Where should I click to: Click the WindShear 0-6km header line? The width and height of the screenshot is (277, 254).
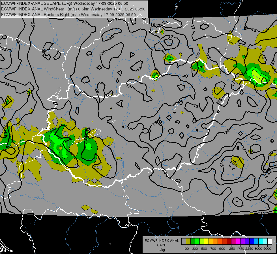[x=73, y=9]
